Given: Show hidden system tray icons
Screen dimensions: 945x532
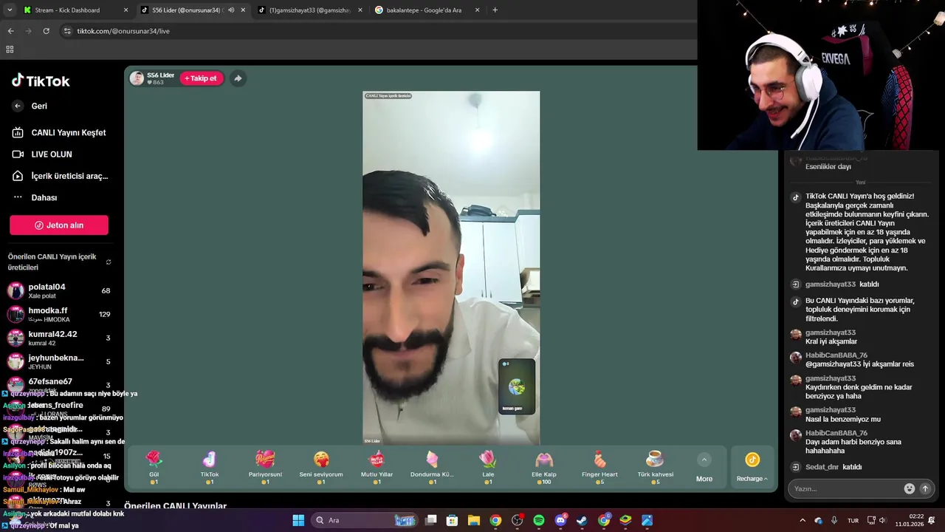Looking at the screenshot, I should (x=803, y=520).
